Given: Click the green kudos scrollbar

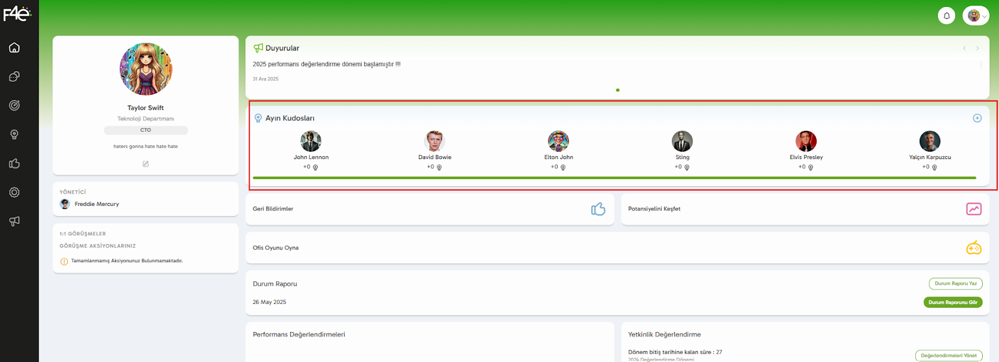Looking at the screenshot, I should click(614, 178).
